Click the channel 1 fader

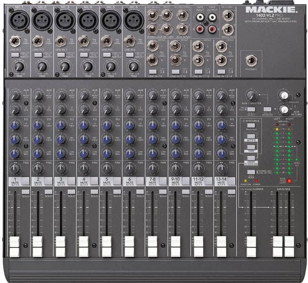pyautogui.click(x=15, y=247)
